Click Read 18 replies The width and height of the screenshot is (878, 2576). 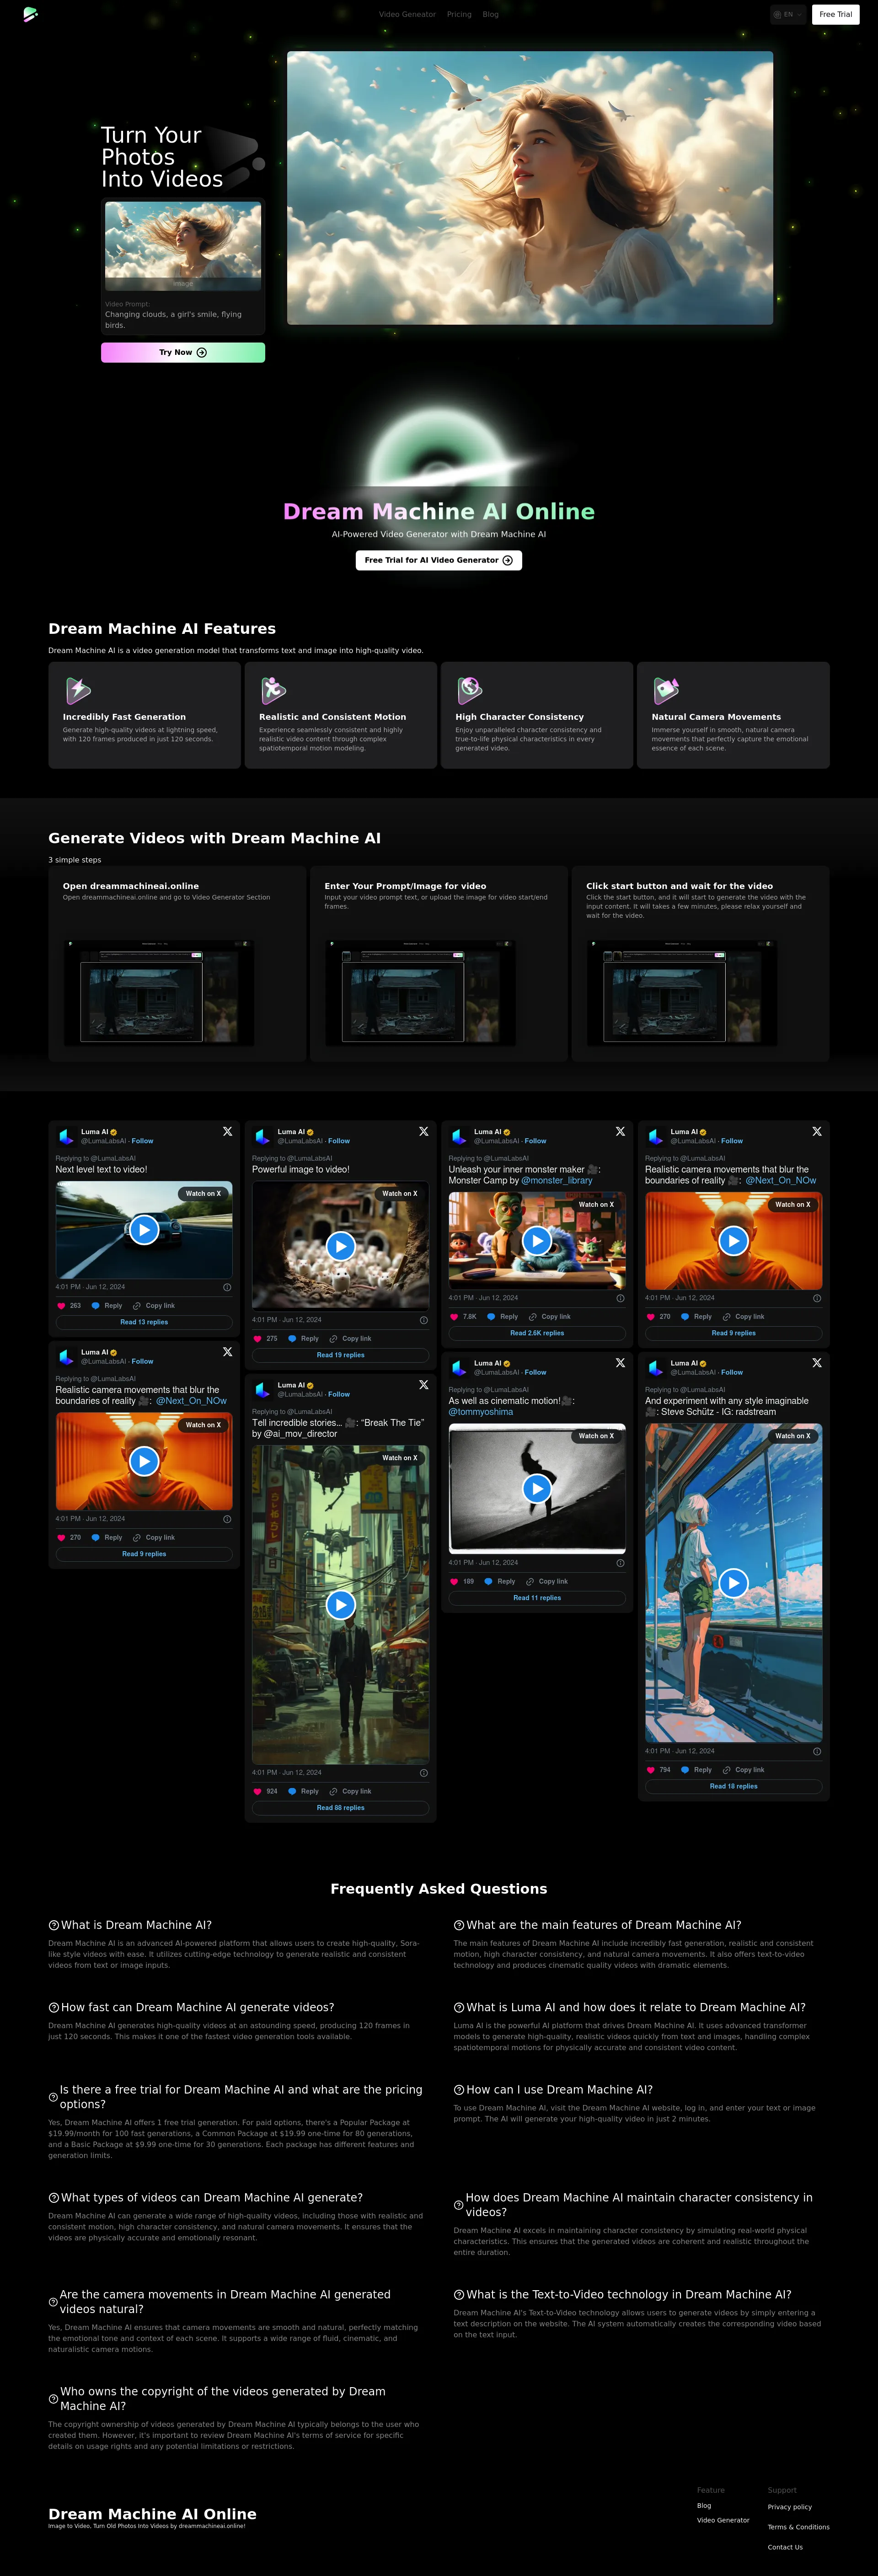[734, 1786]
